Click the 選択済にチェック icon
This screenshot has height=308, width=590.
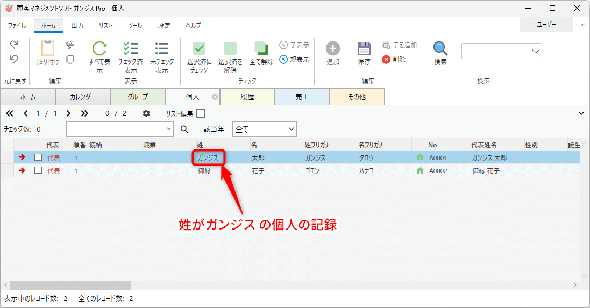(199, 49)
